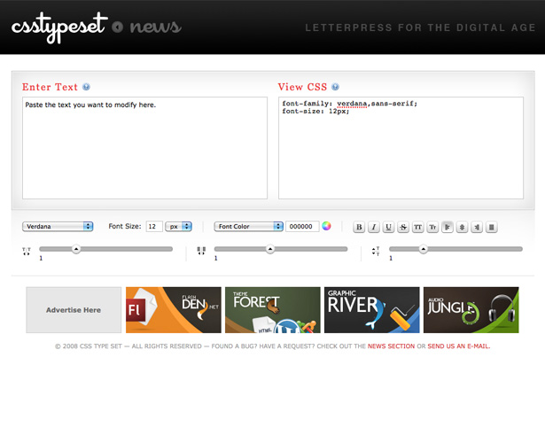Open the Verdana font family dropdown
Viewport: 545px width, 443px height.
coord(58,227)
